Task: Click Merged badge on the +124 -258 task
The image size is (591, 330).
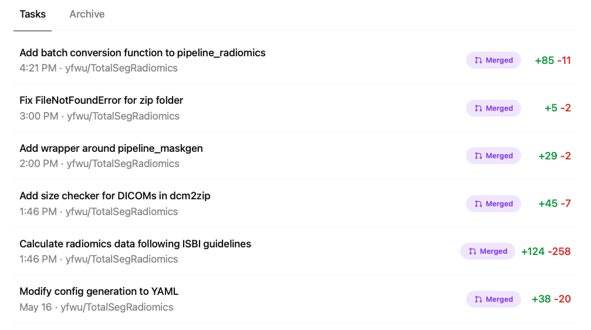Action: (x=488, y=251)
